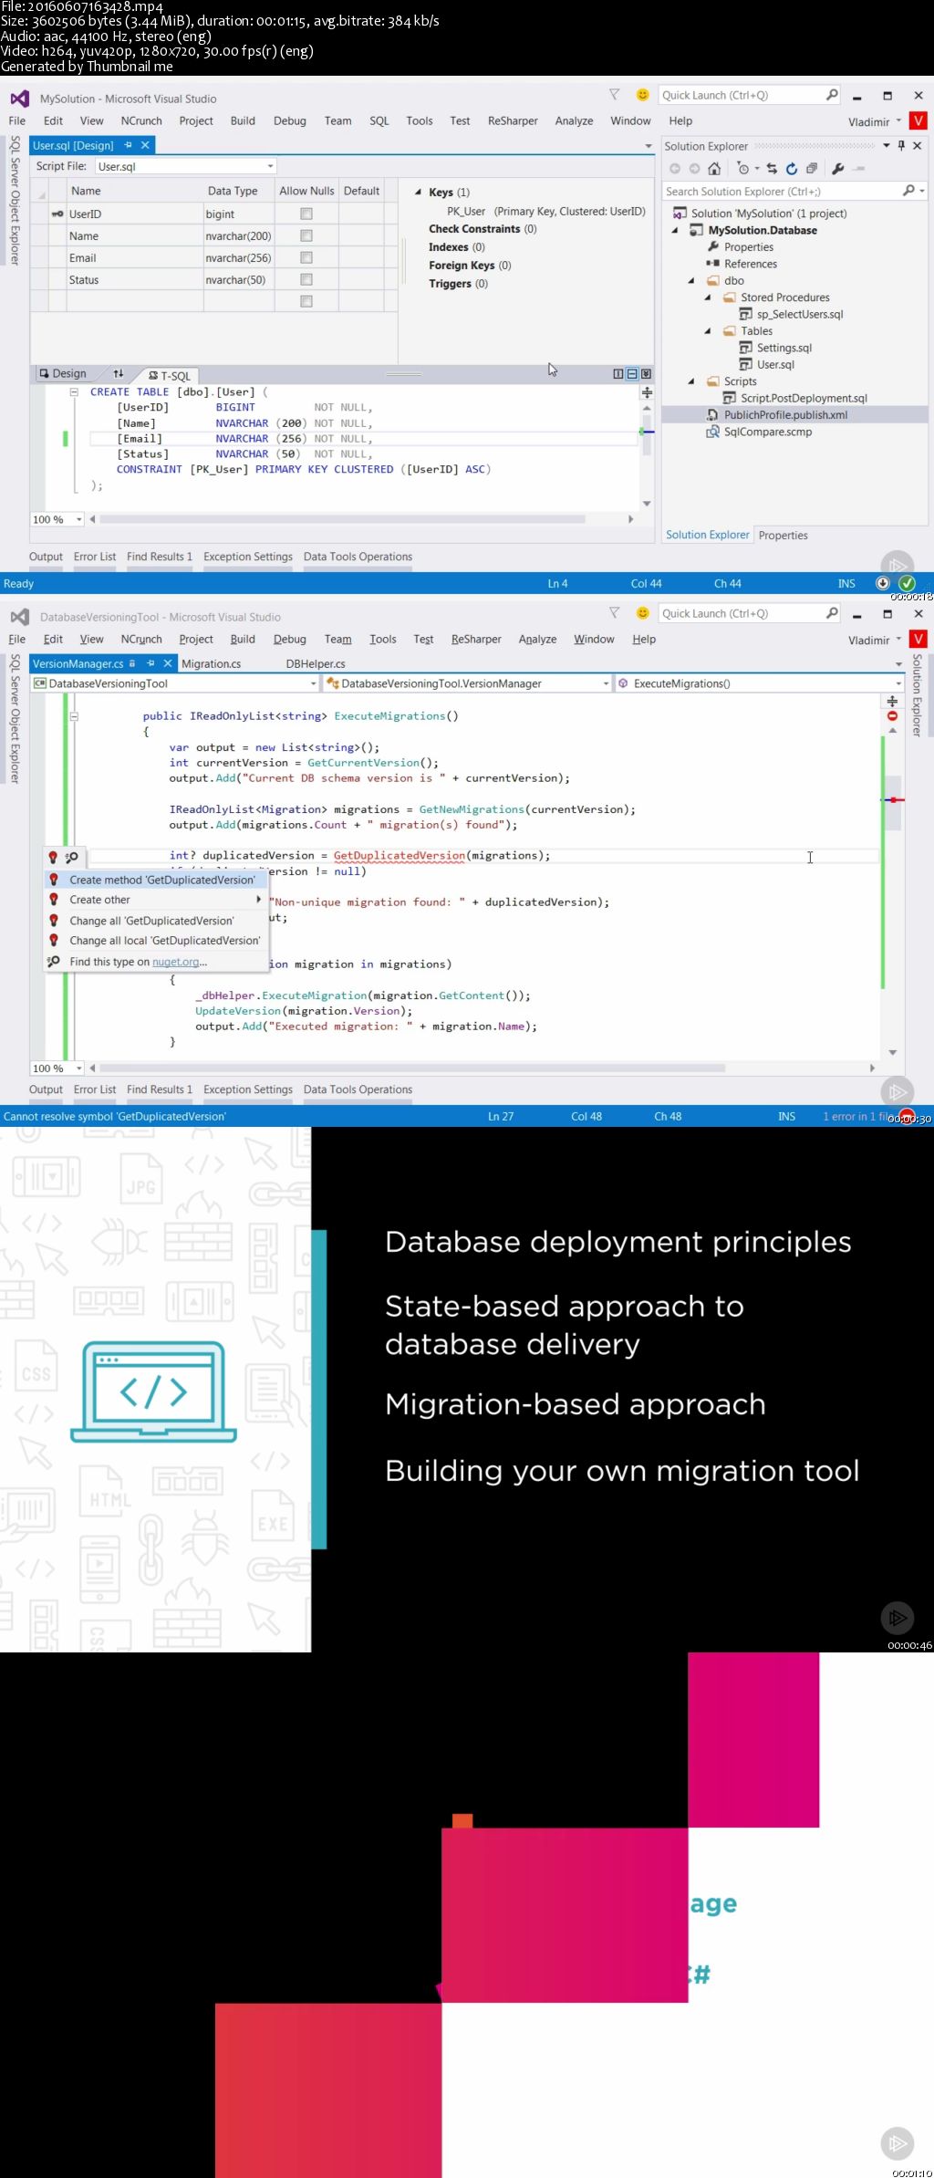Open Create other submenu arrow
Image resolution: width=934 pixels, height=2178 pixels.
tap(259, 900)
